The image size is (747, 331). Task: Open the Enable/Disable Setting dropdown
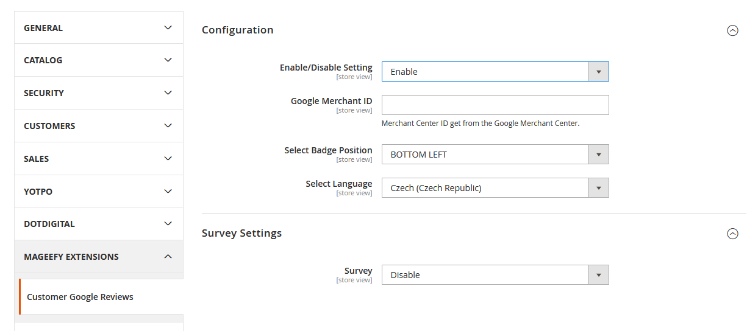click(495, 72)
